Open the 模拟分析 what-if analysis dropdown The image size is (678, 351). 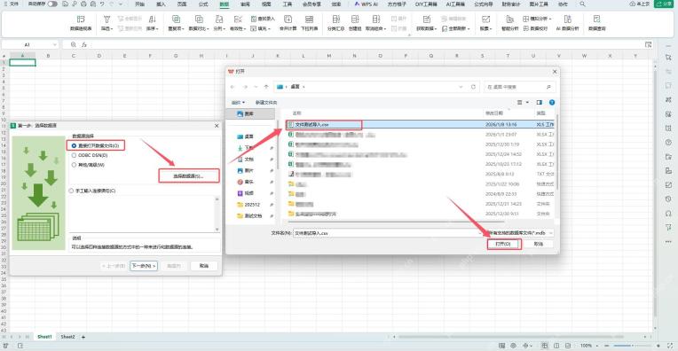[538, 19]
